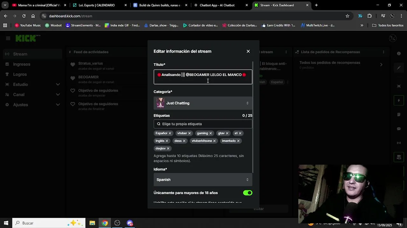The height and width of the screenshot is (228, 407).
Task: Switch to LoL Esports CALENDARIO tab
Action: pyautogui.click(x=99, y=5)
